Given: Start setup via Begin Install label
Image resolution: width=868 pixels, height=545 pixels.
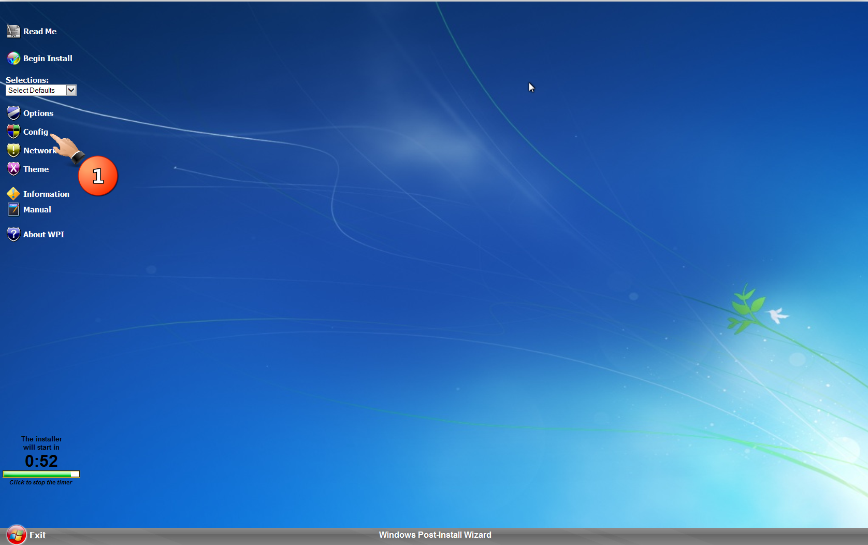Looking at the screenshot, I should (x=48, y=58).
